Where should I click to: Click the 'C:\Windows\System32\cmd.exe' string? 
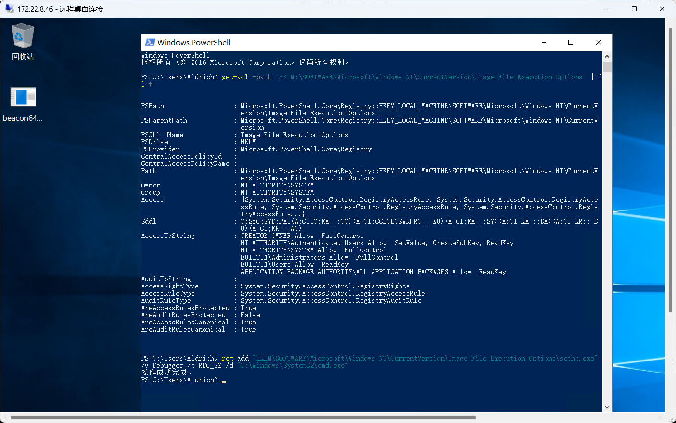(x=293, y=365)
